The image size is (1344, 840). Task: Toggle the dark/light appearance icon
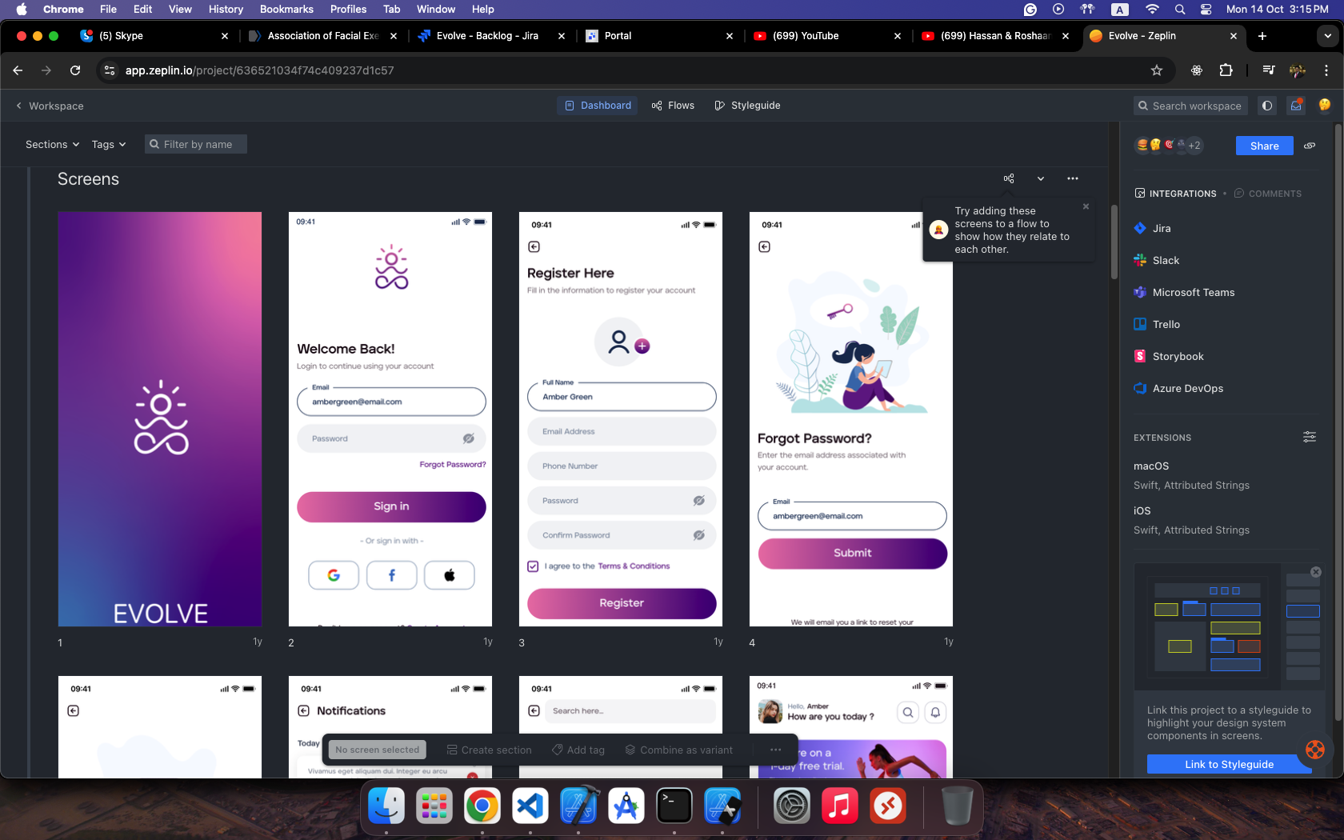(1267, 106)
